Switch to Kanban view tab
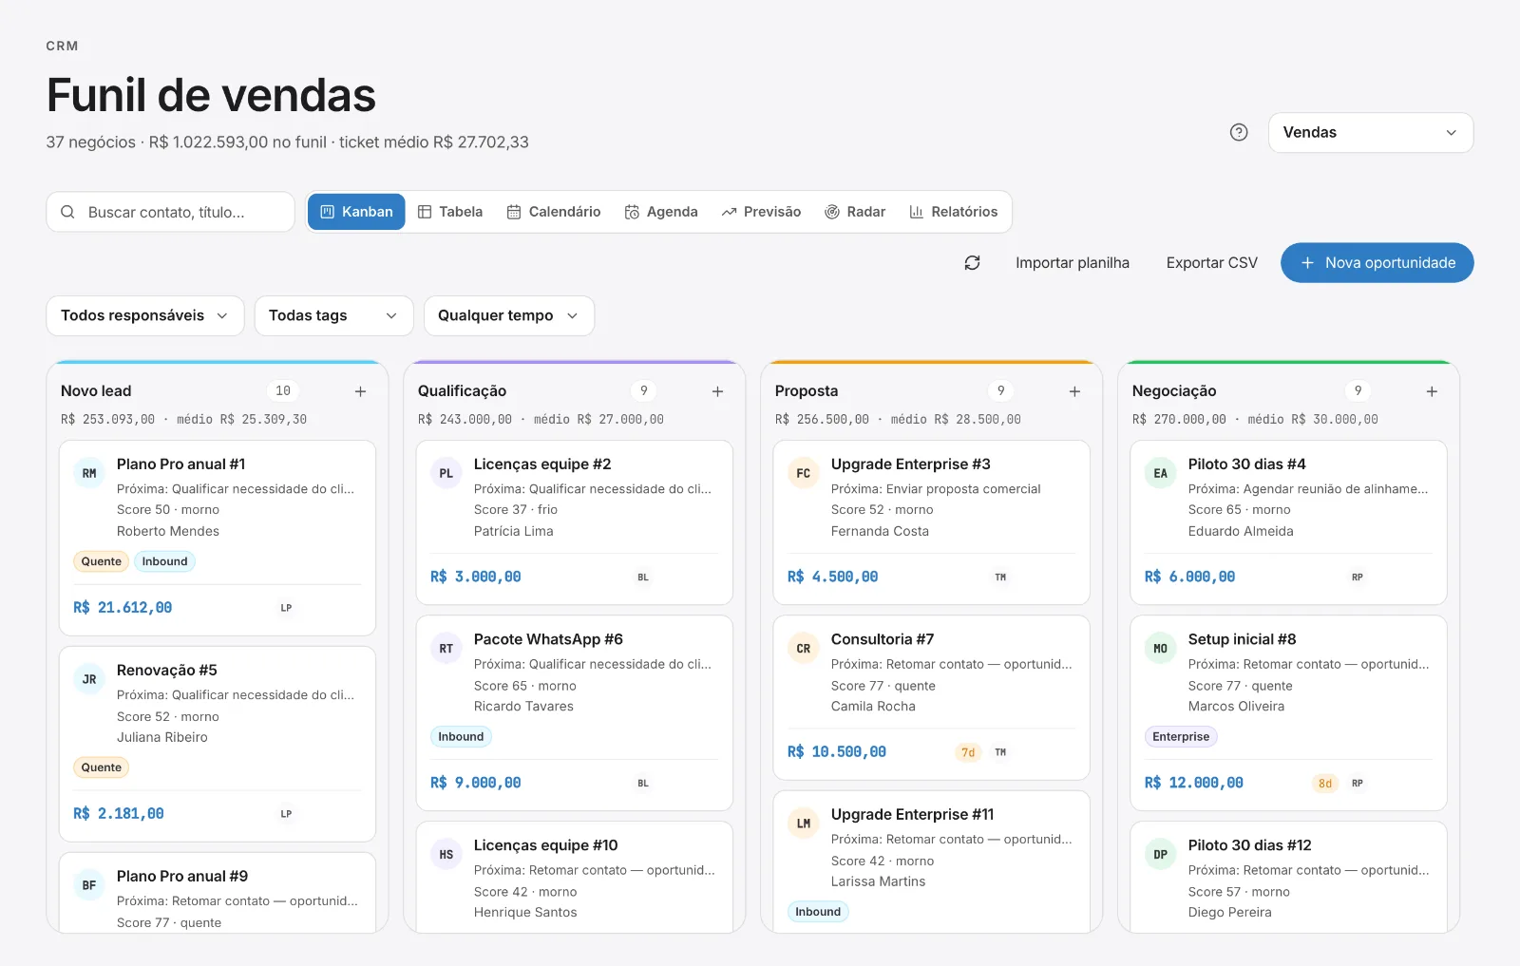This screenshot has height=966, width=1520. [x=356, y=212]
